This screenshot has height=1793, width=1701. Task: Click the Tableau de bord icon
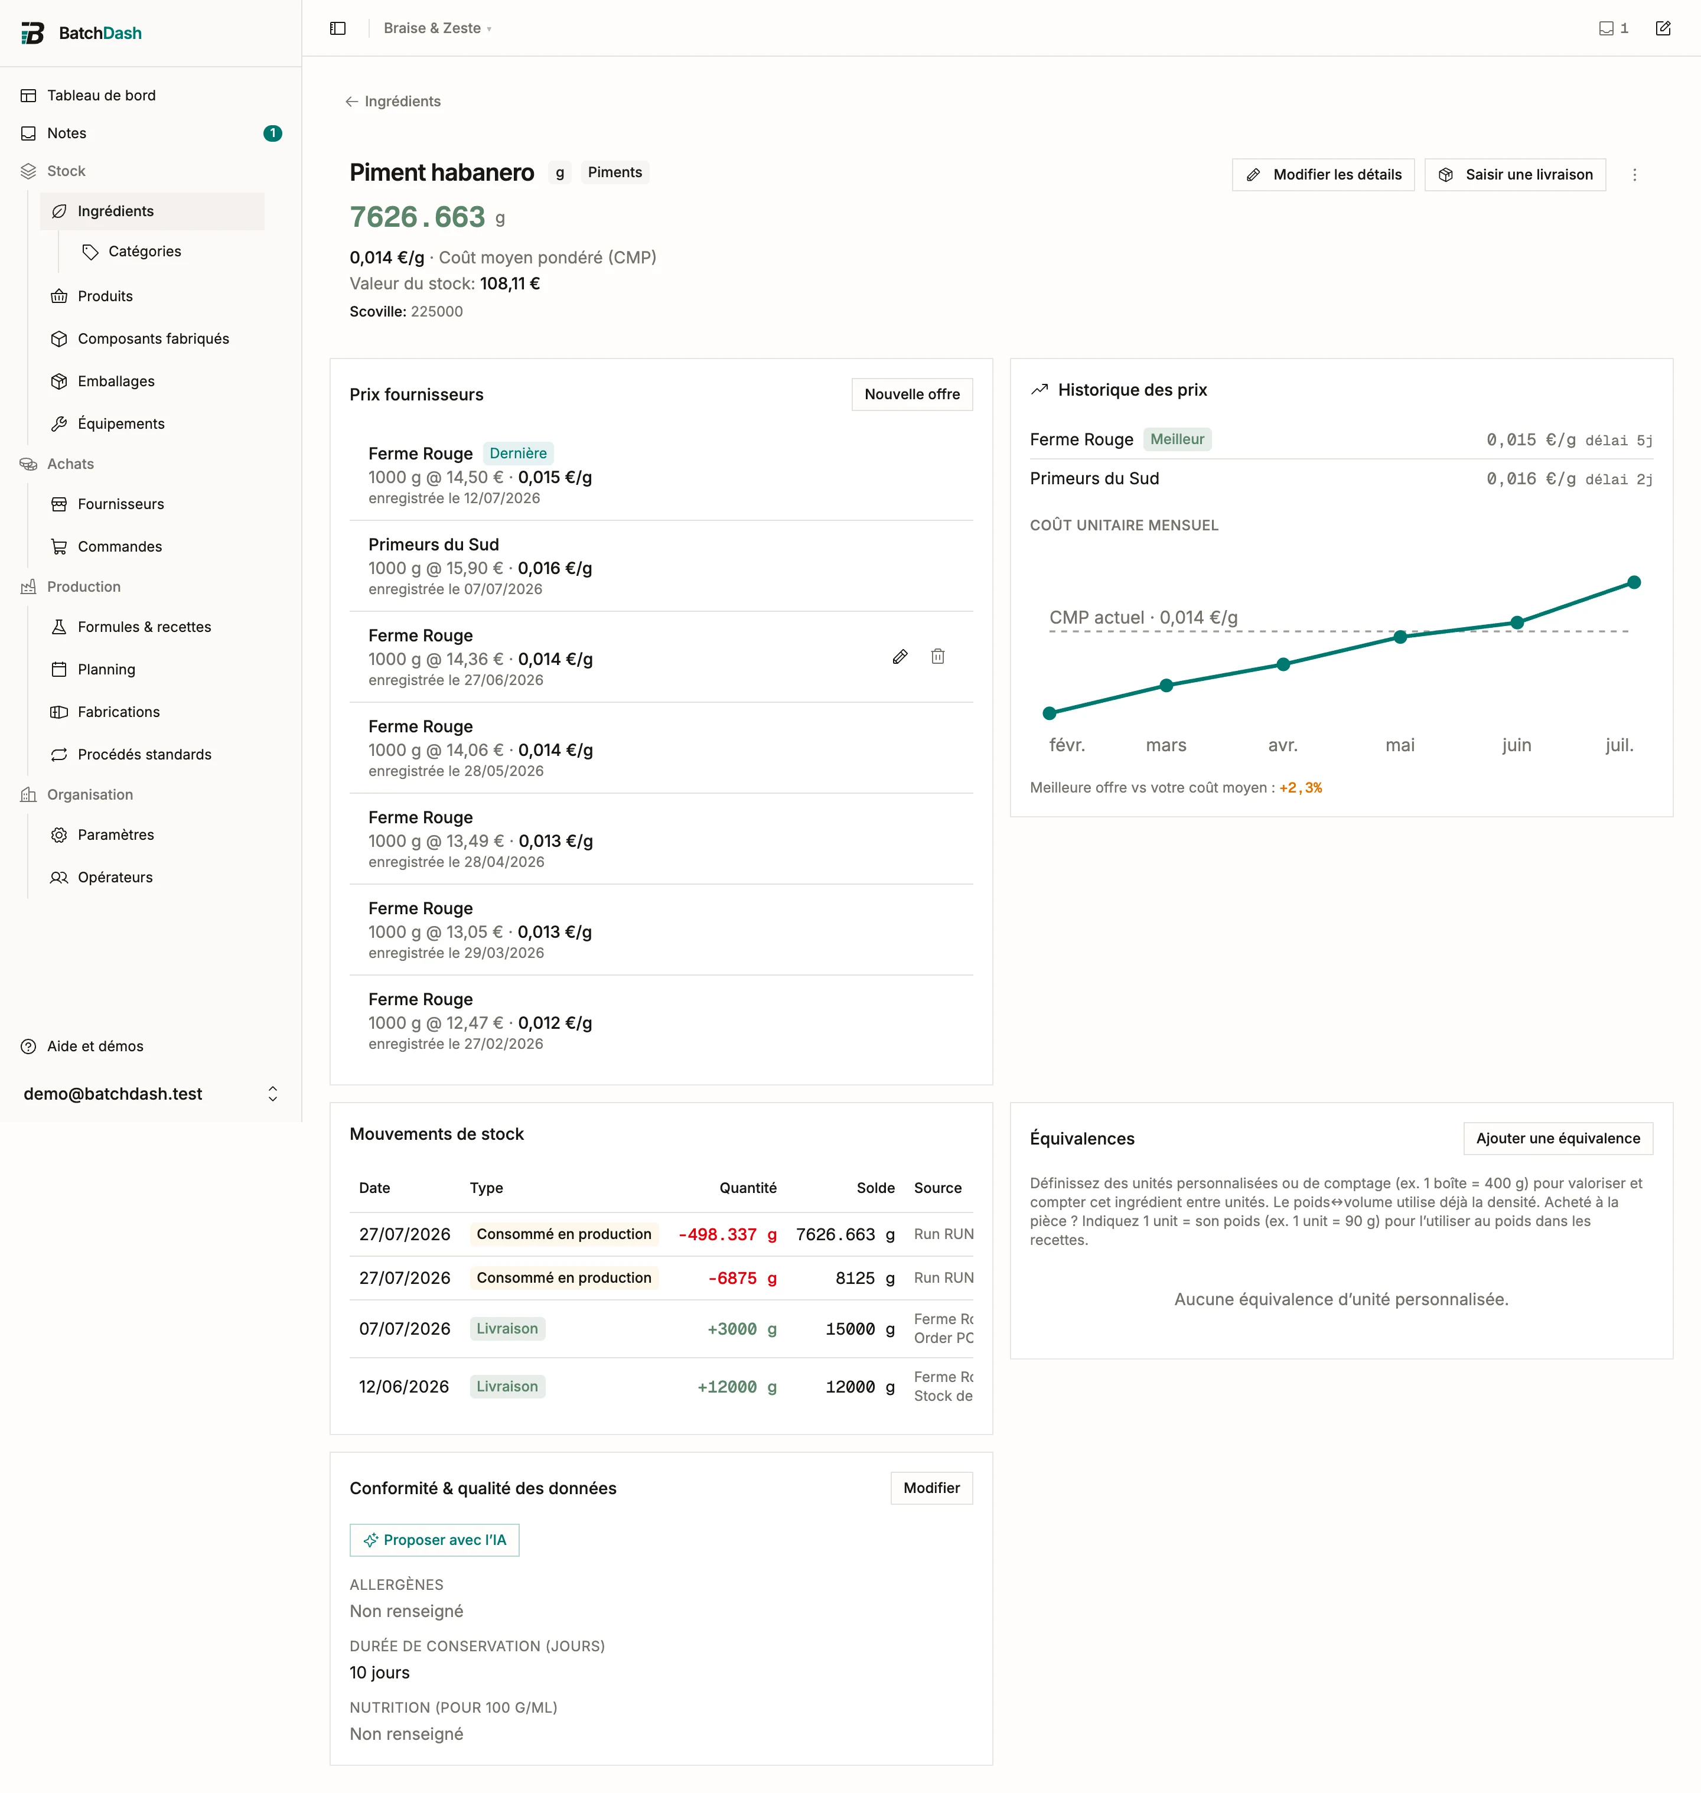(x=29, y=95)
